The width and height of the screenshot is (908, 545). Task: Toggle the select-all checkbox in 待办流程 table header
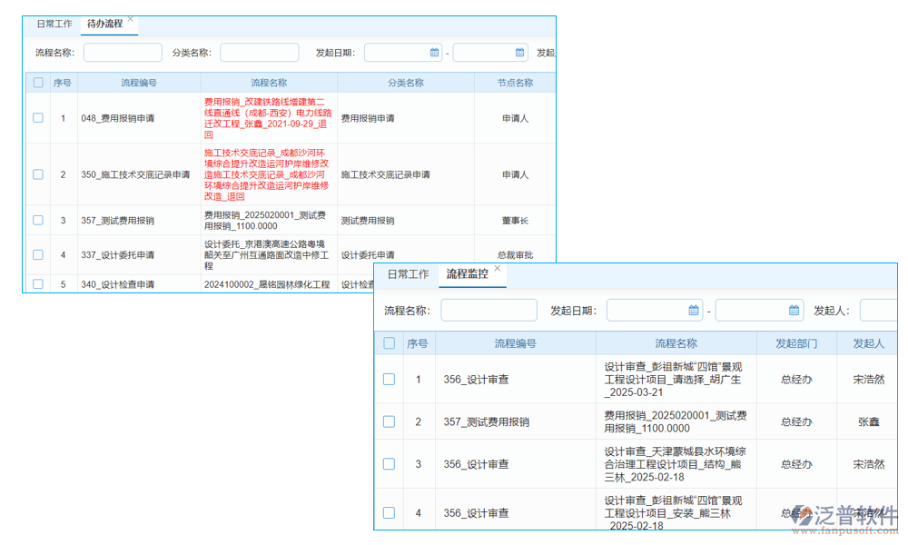[37, 82]
